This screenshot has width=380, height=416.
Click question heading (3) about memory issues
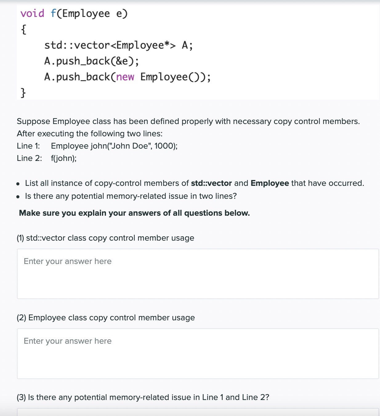pyautogui.click(x=143, y=397)
